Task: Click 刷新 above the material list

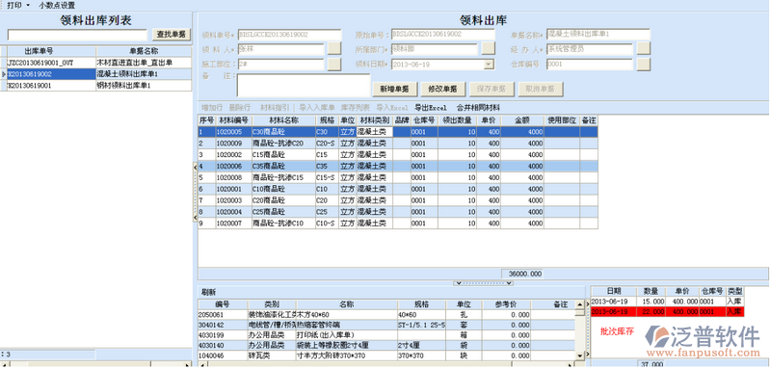Action: point(207,292)
